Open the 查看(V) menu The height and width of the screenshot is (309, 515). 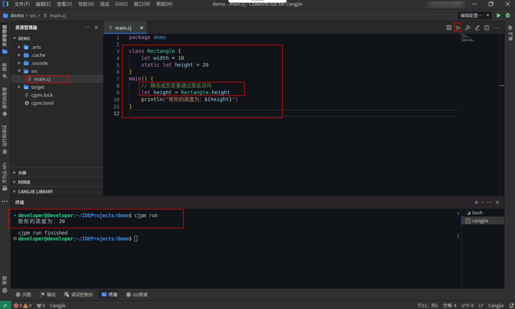pyautogui.click(x=64, y=4)
